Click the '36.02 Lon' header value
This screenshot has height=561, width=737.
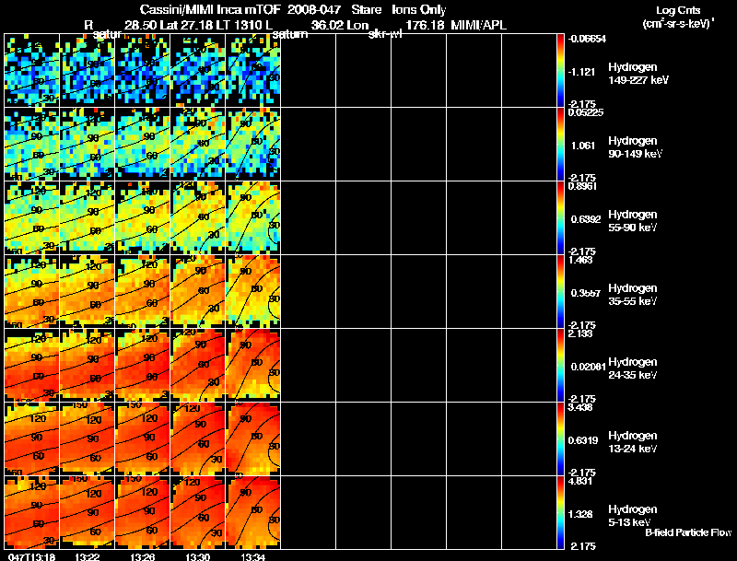tap(340, 25)
